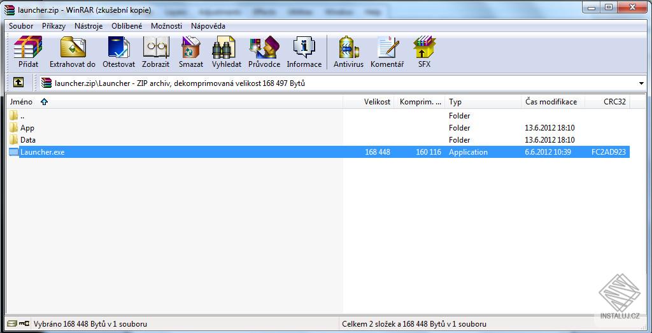Select the Data folder icon
Viewport: 652px width, 333px height.
click(14, 139)
